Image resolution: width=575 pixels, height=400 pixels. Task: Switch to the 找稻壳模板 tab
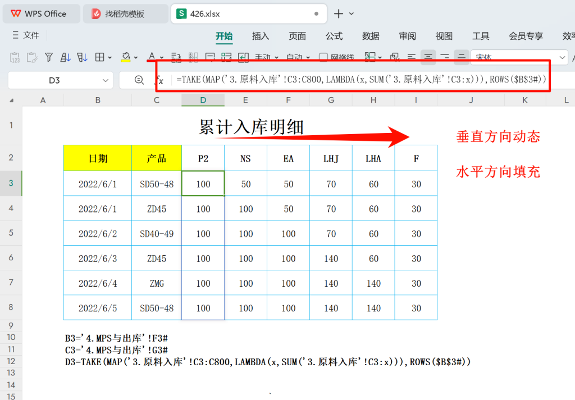(x=125, y=14)
